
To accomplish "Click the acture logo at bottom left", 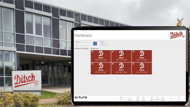I will point(81,97).
